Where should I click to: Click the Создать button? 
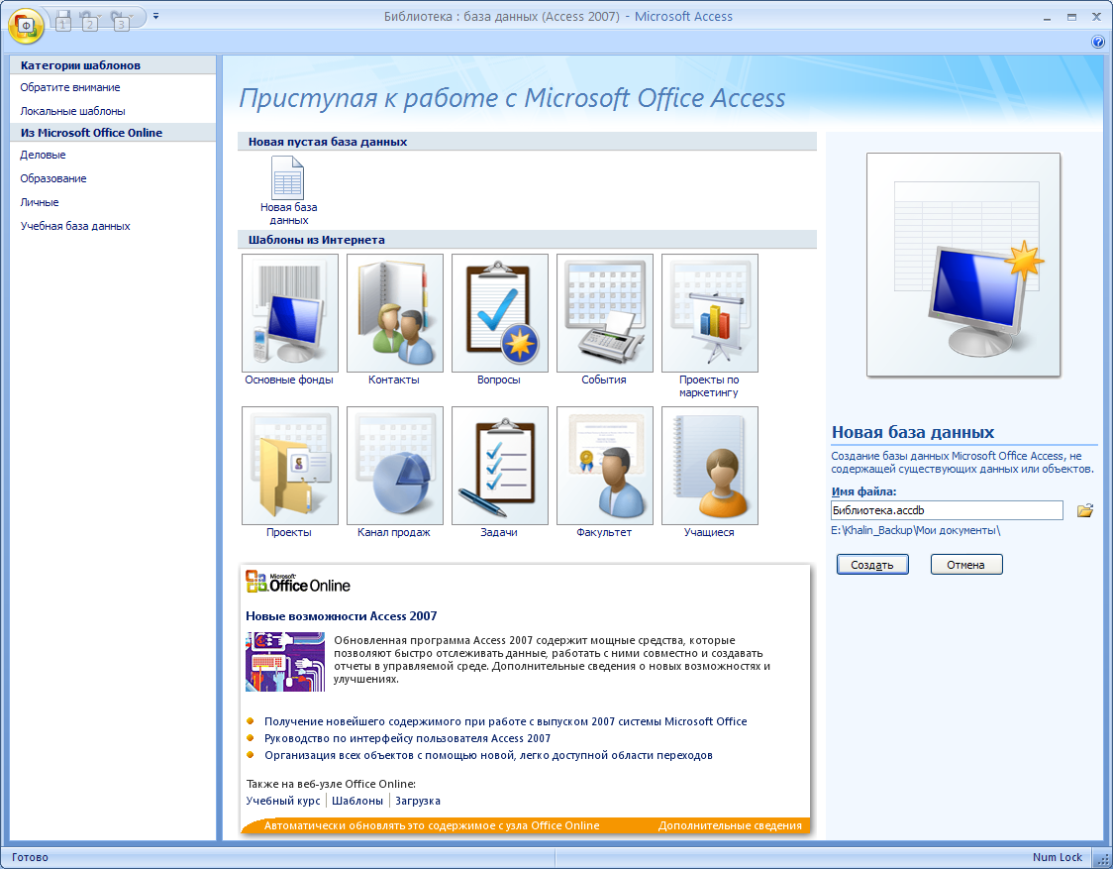point(872,565)
